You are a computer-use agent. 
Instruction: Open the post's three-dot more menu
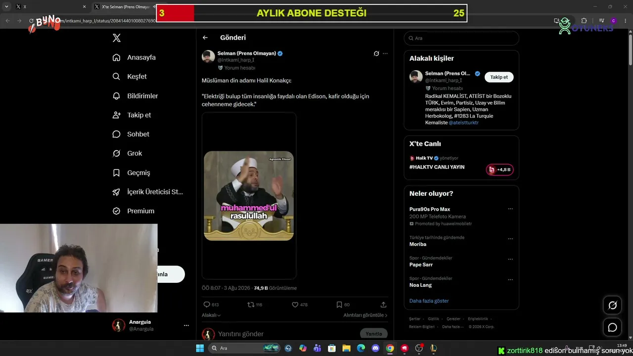pyautogui.click(x=385, y=53)
